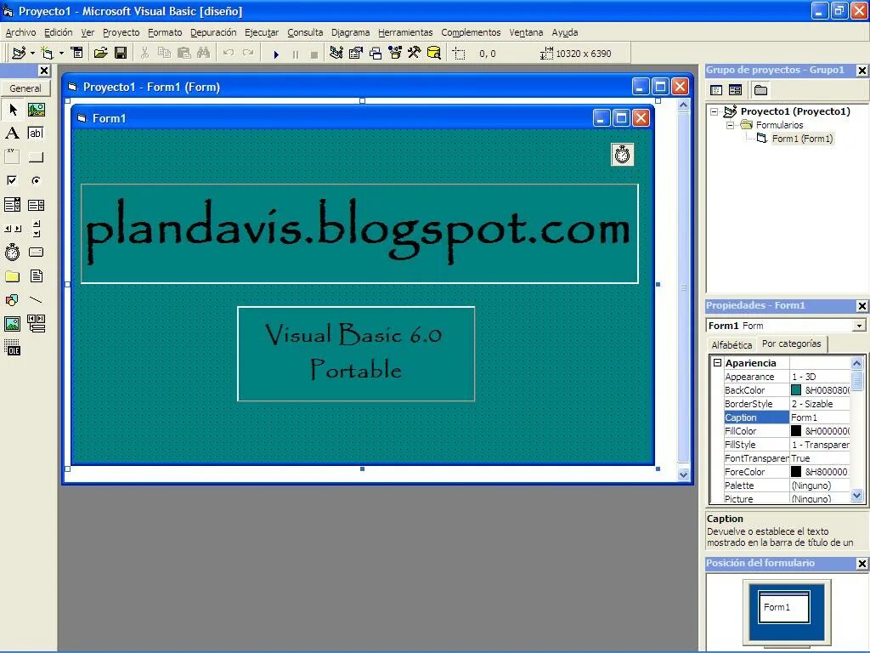Select the Timer tool in toolbox
The image size is (870, 653).
tap(13, 252)
